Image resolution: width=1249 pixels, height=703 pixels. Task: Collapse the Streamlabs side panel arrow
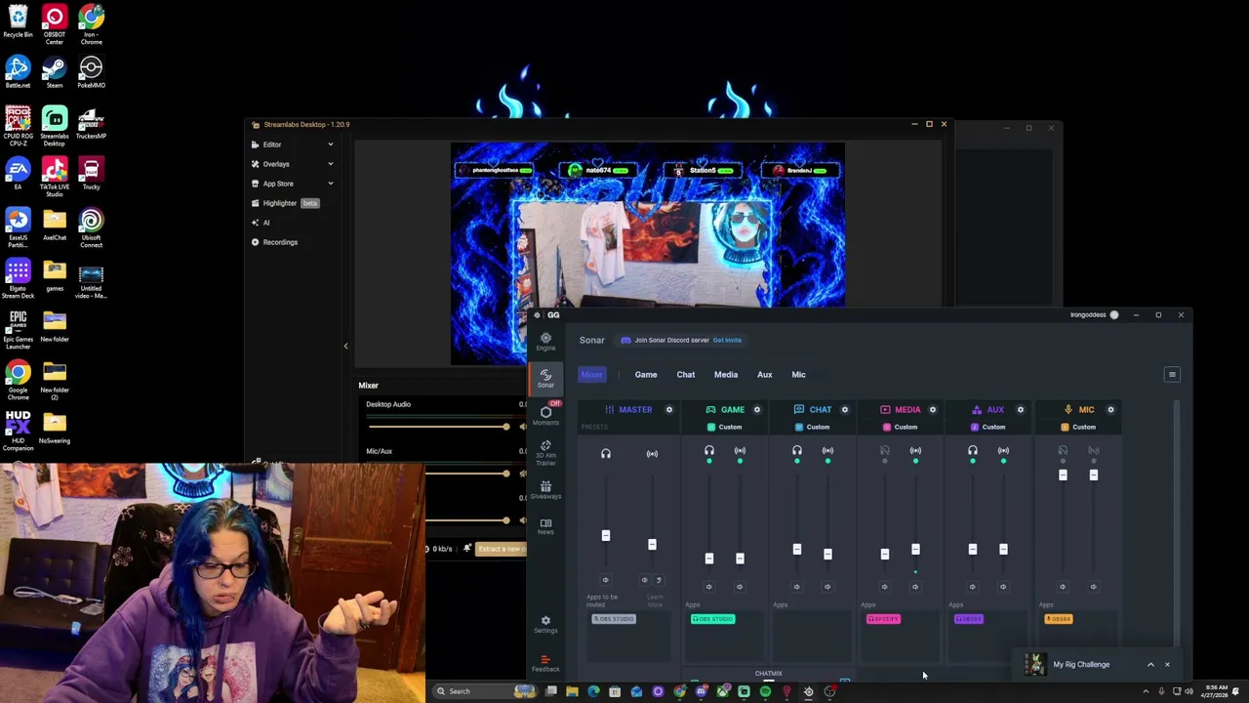[345, 346]
